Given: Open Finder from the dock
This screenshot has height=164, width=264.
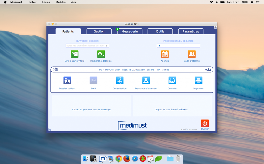Looking at the screenshot, I should (x=86, y=158).
